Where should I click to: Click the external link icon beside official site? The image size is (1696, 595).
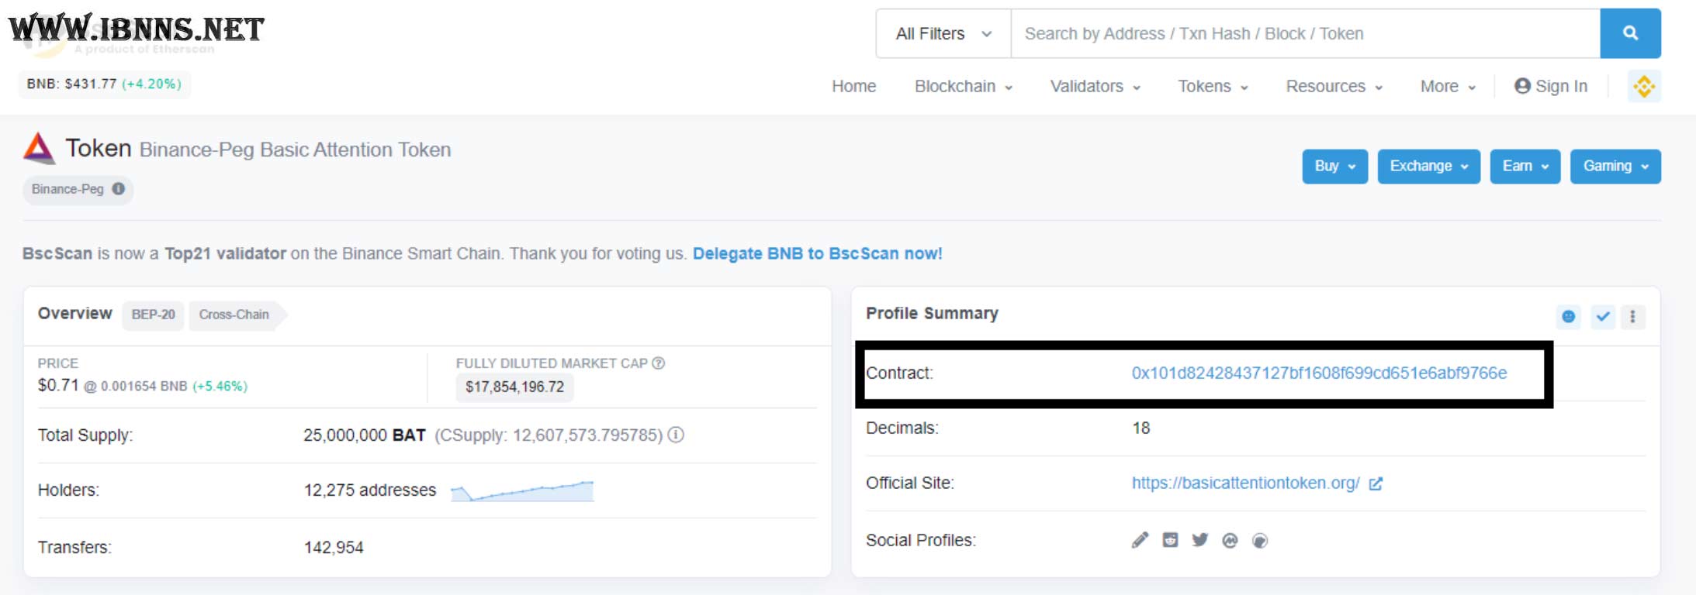pos(1376,483)
